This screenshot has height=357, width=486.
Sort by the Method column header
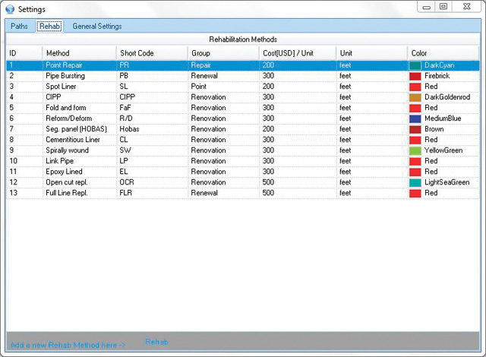point(58,52)
